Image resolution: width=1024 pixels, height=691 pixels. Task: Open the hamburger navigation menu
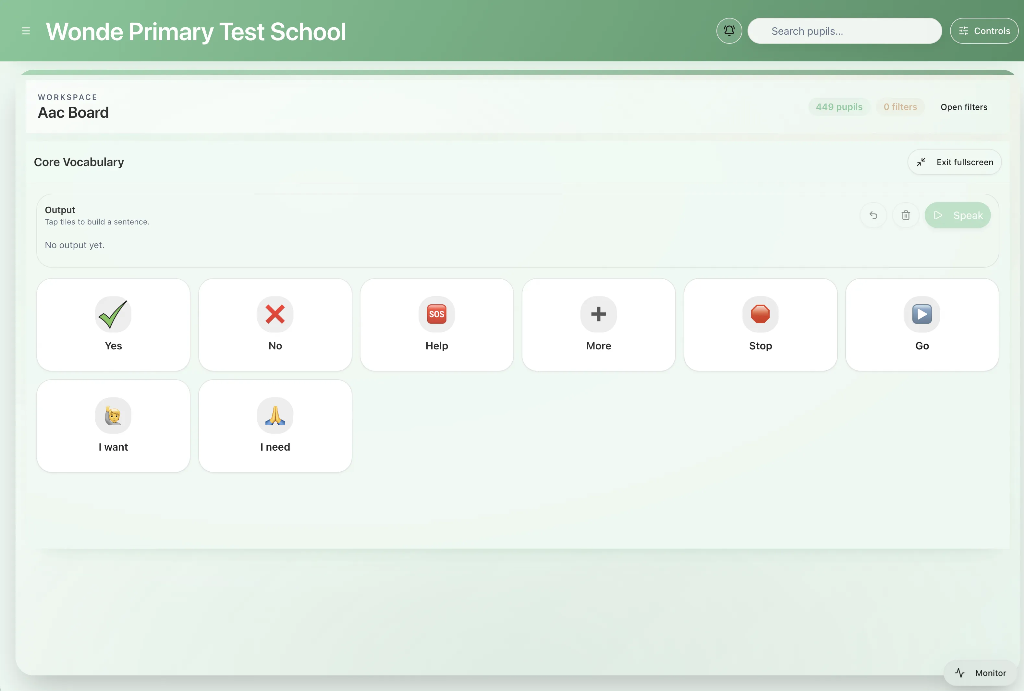[x=26, y=31]
